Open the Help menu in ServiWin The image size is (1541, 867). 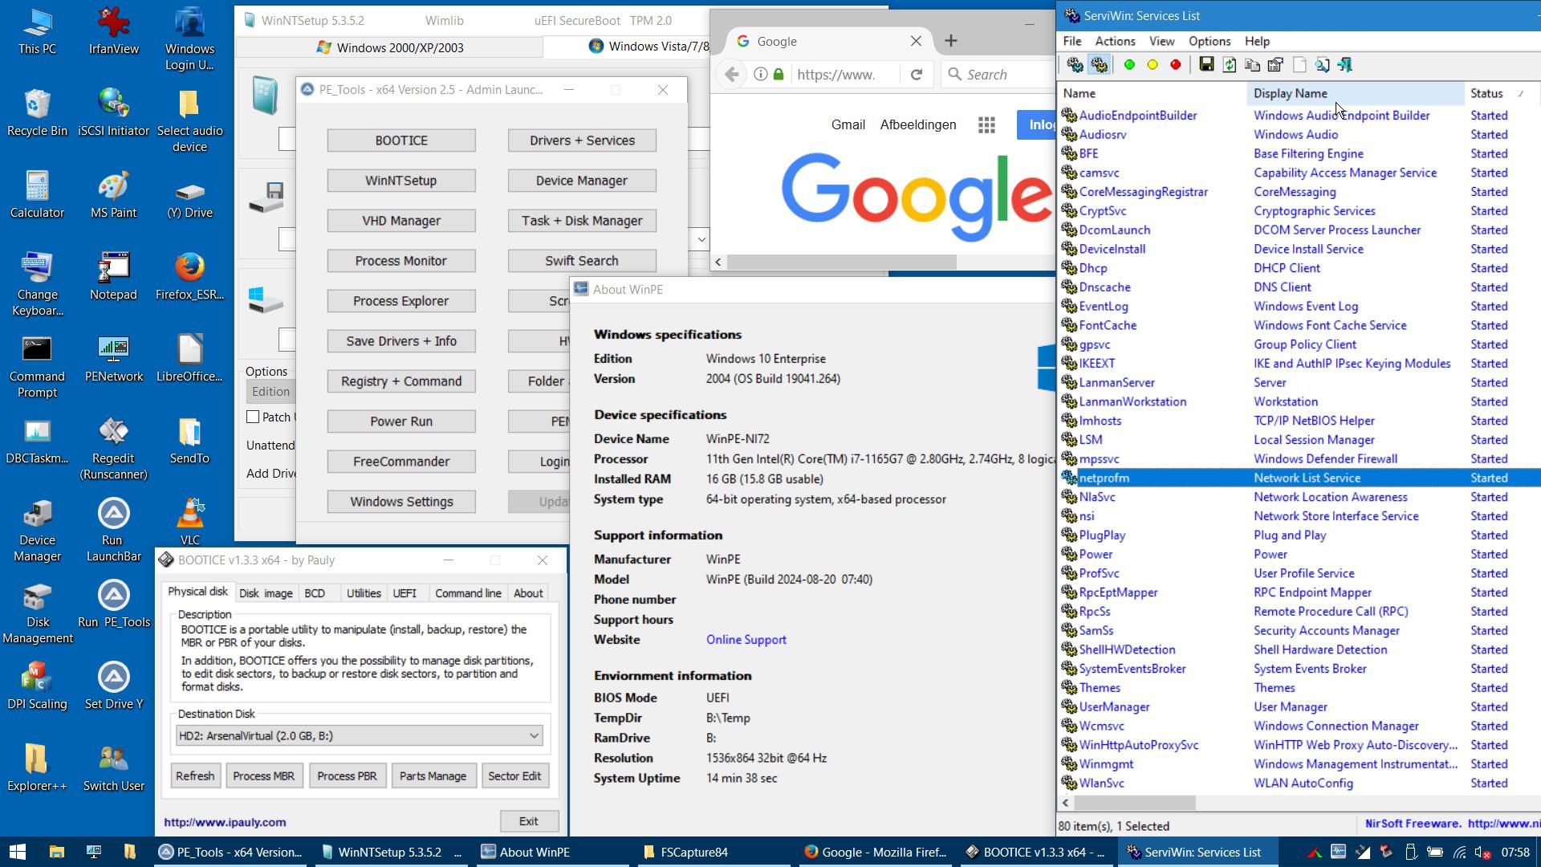point(1257,41)
